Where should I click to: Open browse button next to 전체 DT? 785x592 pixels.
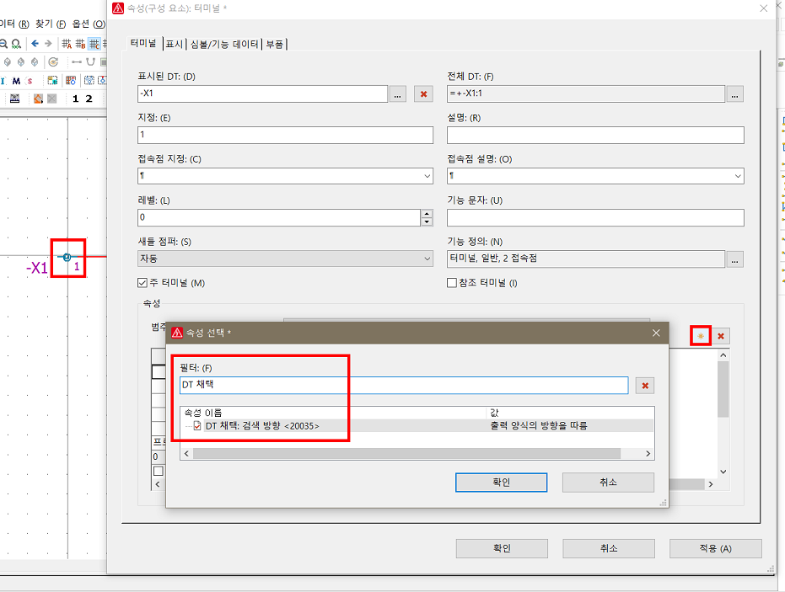pos(734,94)
